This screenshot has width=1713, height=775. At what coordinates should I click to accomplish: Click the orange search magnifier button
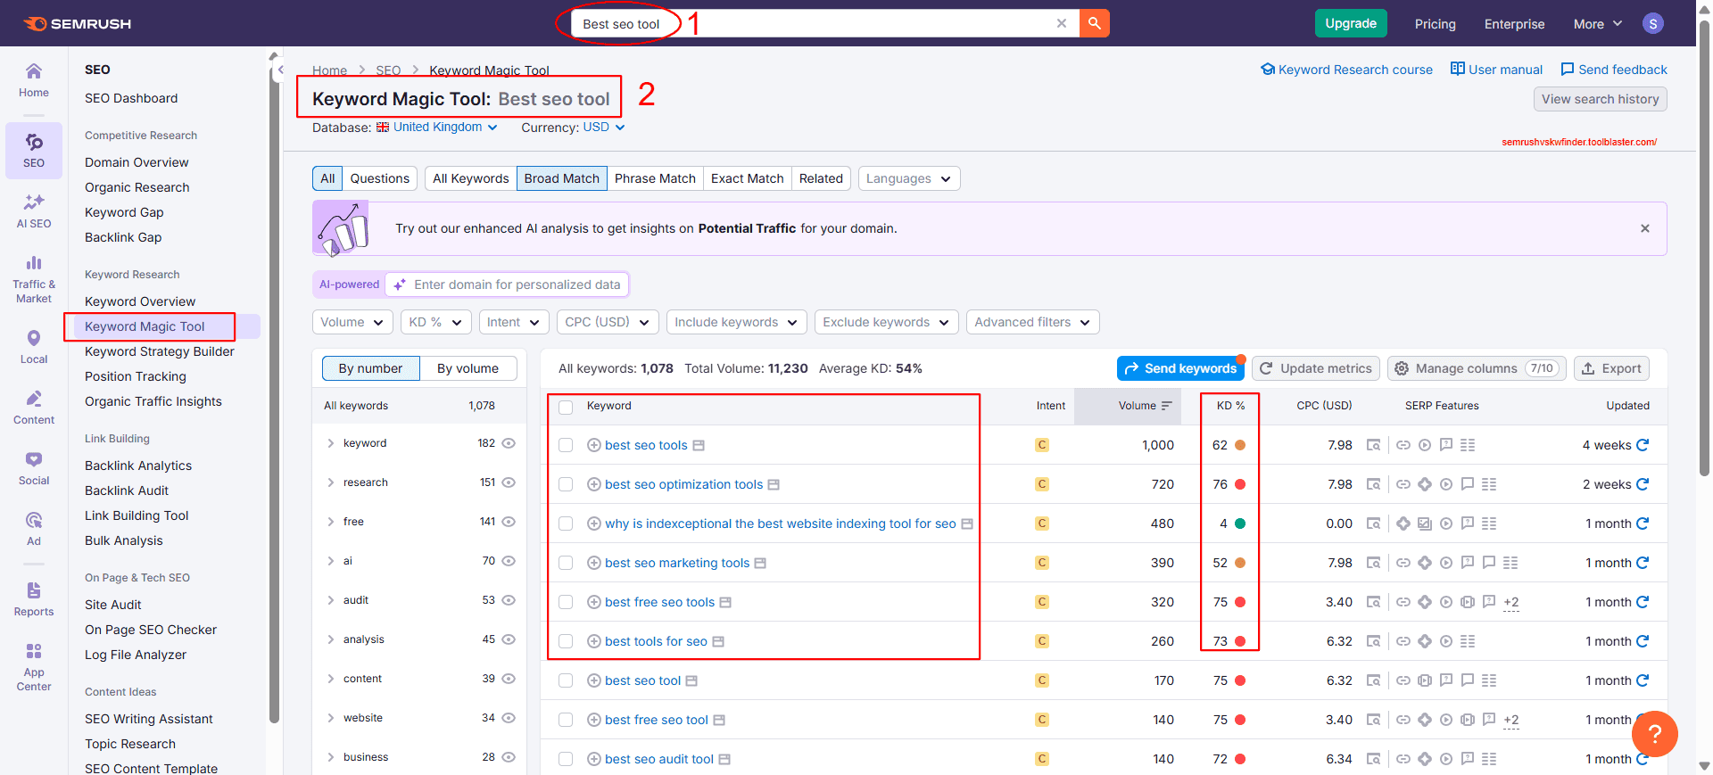click(x=1094, y=23)
